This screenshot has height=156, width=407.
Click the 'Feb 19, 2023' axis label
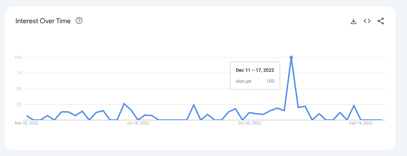(x=361, y=123)
